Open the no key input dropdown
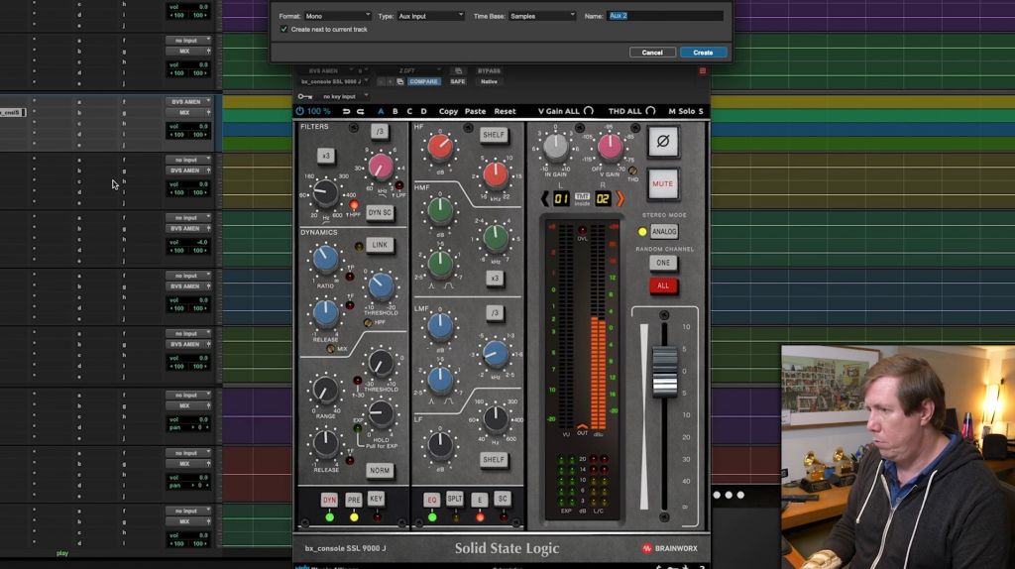 coord(344,96)
